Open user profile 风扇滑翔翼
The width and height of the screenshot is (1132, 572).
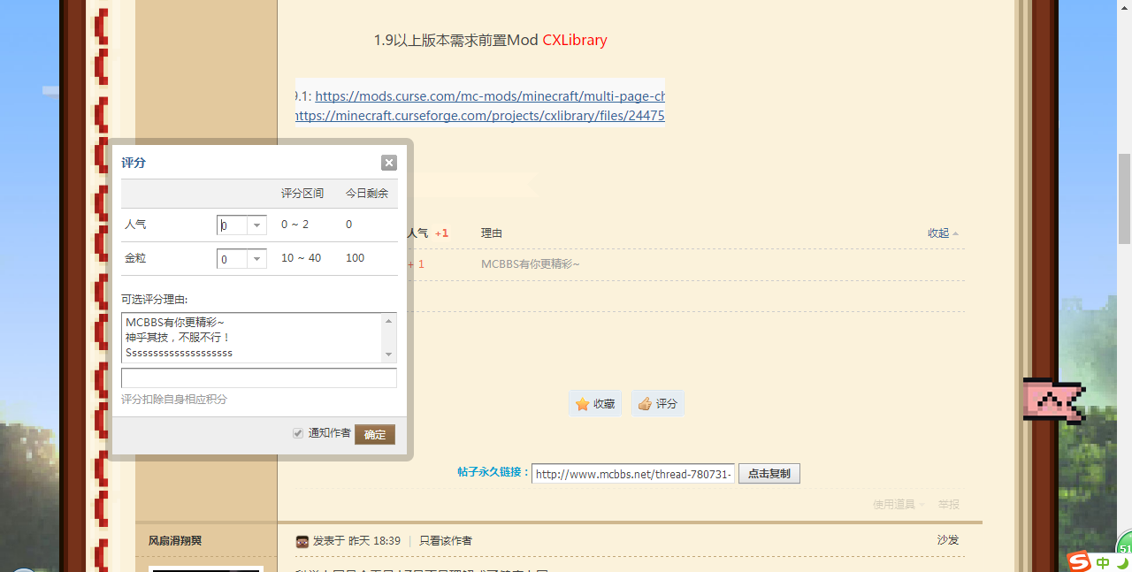(175, 540)
